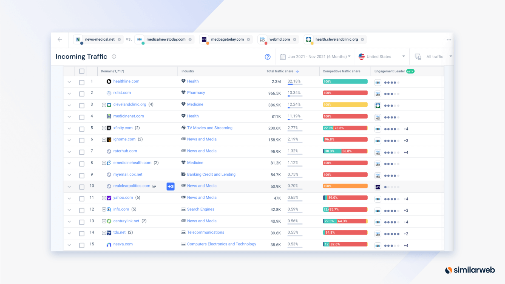Click the back arrow icon
The width and height of the screenshot is (505, 284).
click(x=60, y=39)
